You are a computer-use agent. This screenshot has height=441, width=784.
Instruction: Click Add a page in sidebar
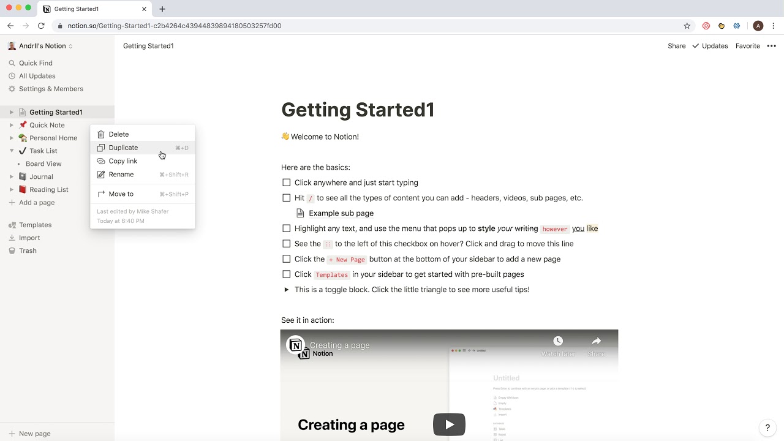(x=32, y=203)
